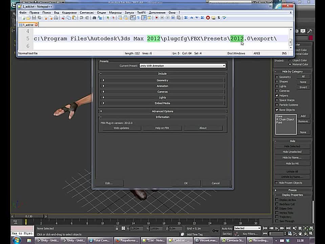Open the TextFX menu in Notepad++
The height and width of the screenshot is (244, 325).
click(142, 13)
